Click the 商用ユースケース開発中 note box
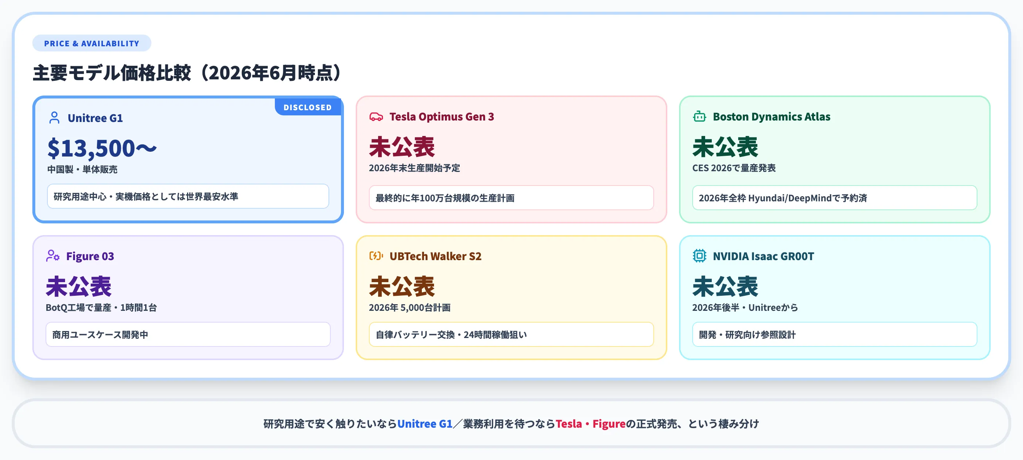Image resolution: width=1023 pixels, height=460 pixels. (x=188, y=334)
